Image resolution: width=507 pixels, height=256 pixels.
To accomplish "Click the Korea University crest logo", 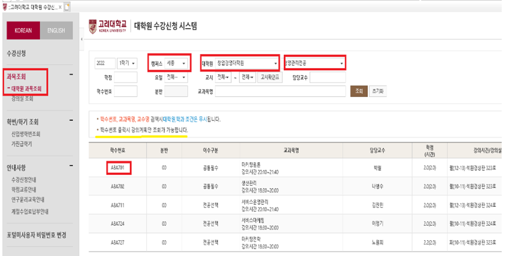I will click(93, 26).
